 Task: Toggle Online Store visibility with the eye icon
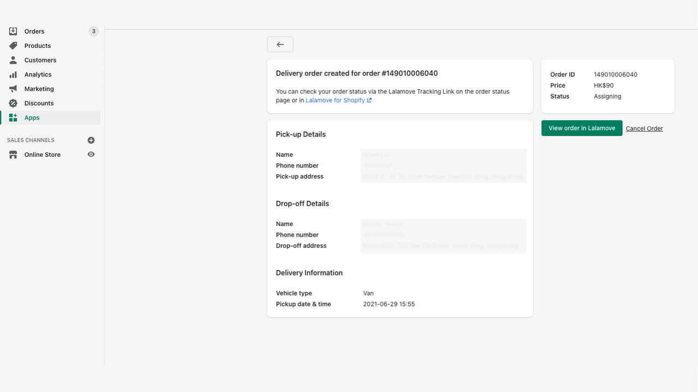91,154
